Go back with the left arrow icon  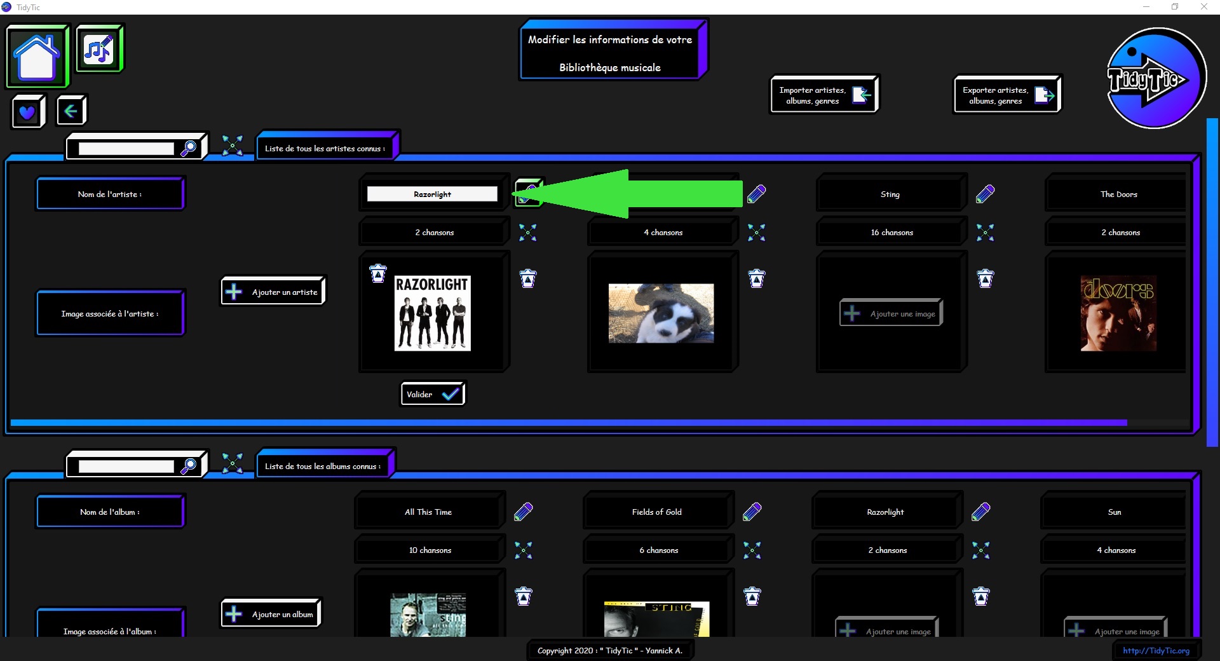(71, 111)
